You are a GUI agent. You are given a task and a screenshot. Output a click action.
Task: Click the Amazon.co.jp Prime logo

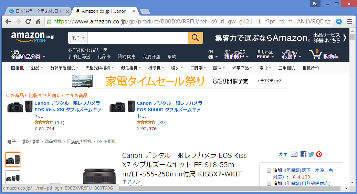(x=33, y=37)
